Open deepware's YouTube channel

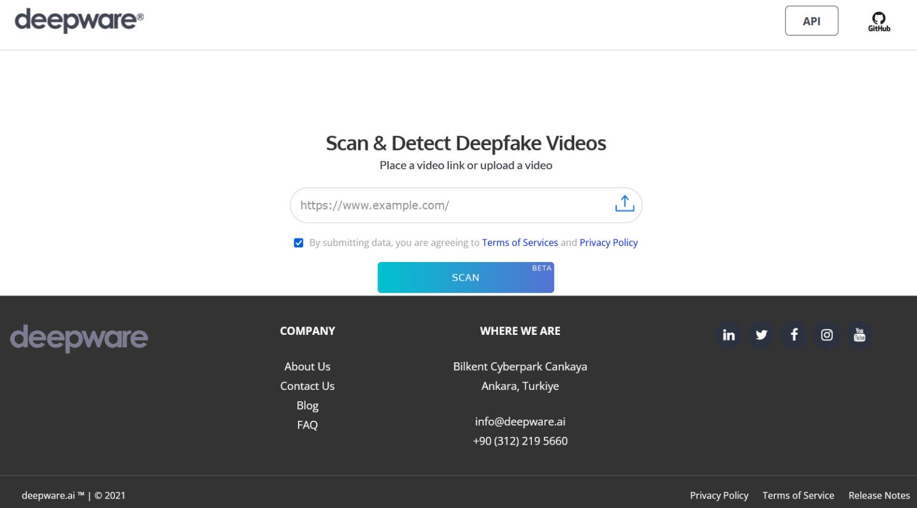point(859,335)
